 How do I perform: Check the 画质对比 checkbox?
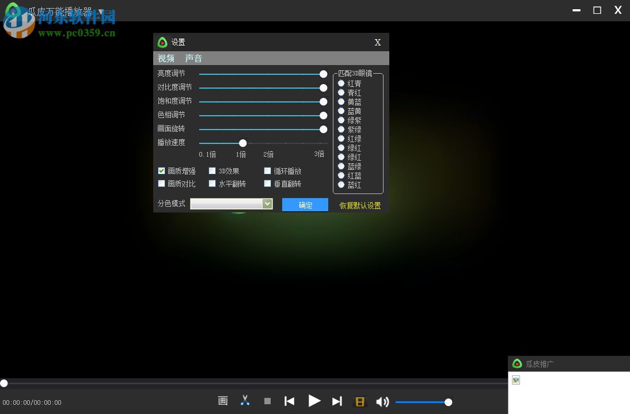coord(161,184)
